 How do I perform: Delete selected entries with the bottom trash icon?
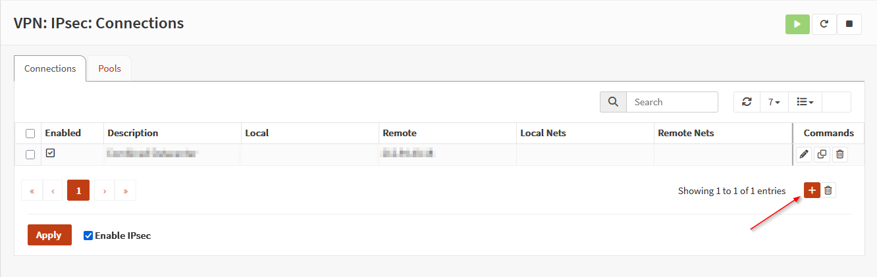point(828,190)
